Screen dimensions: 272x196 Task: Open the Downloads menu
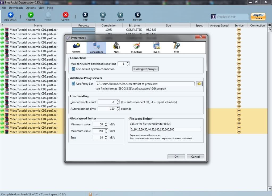coord(16,8)
